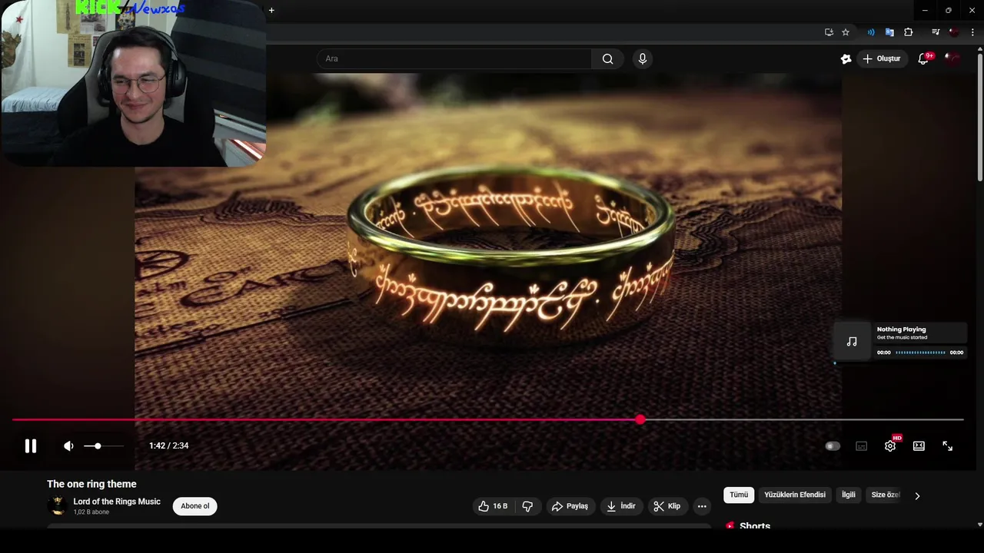Click the channel avatar beside Lord of the Rings Music

(x=57, y=505)
